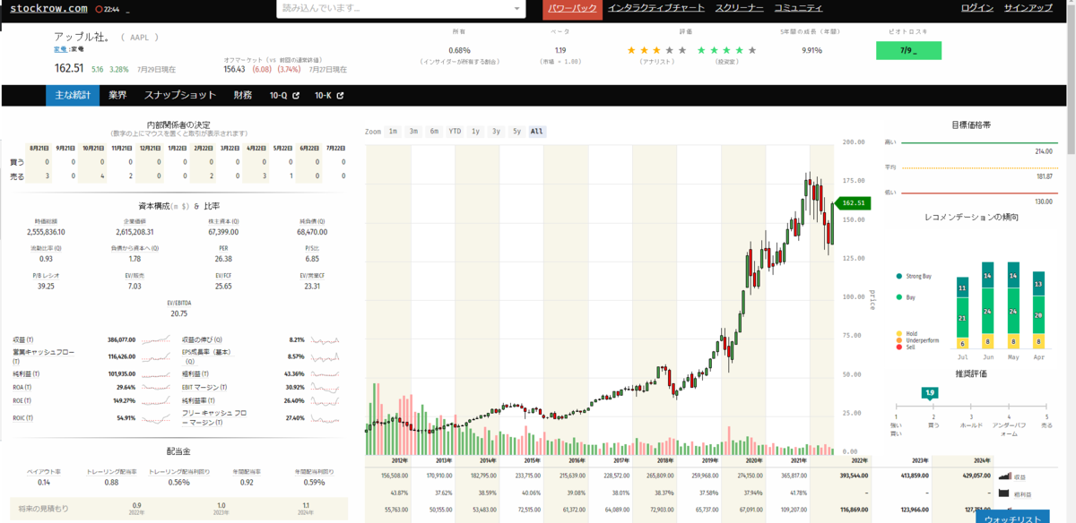Open the external link icon beside 10-K
Viewport: 1076px width, 523px height.
tap(341, 95)
